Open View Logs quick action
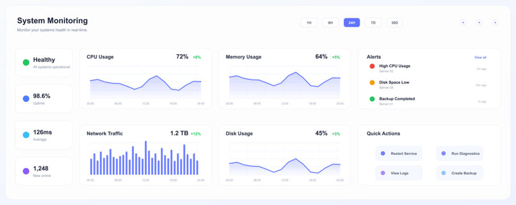 pyautogui.click(x=399, y=173)
